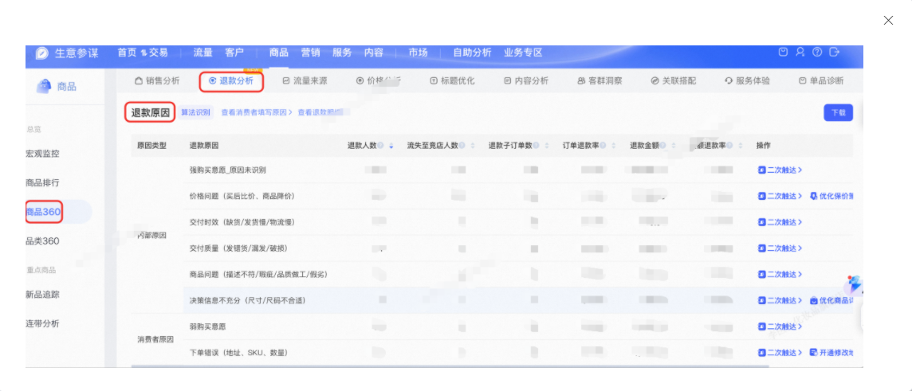Click 二次触达 for 决策信息不充分 row
Image resolution: width=912 pixels, height=391 pixels.
click(x=780, y=300)
